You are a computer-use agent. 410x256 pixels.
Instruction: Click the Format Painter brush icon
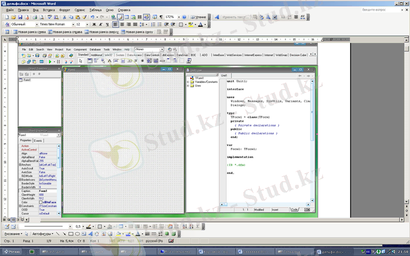tap(84, 17)
